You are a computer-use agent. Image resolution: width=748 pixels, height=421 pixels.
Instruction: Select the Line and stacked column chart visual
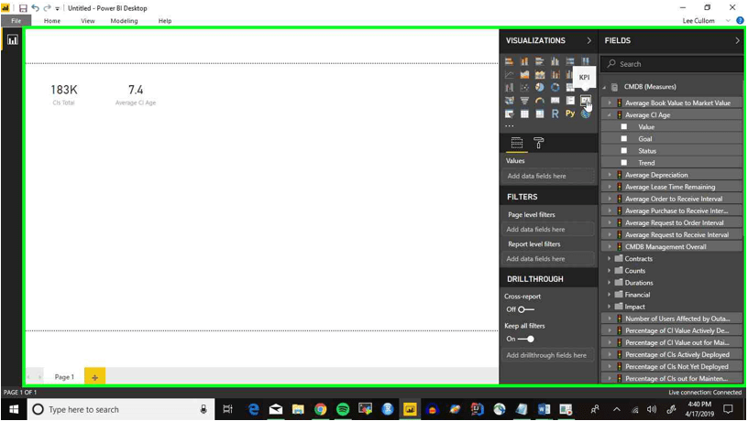tap(555, 74)
